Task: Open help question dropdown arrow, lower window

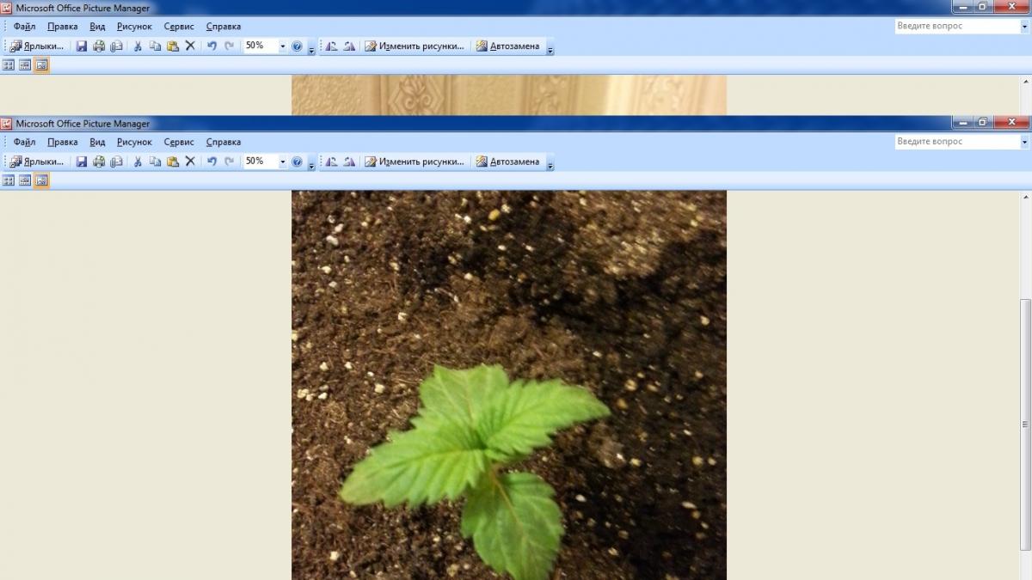Action: click(1024, 142)
